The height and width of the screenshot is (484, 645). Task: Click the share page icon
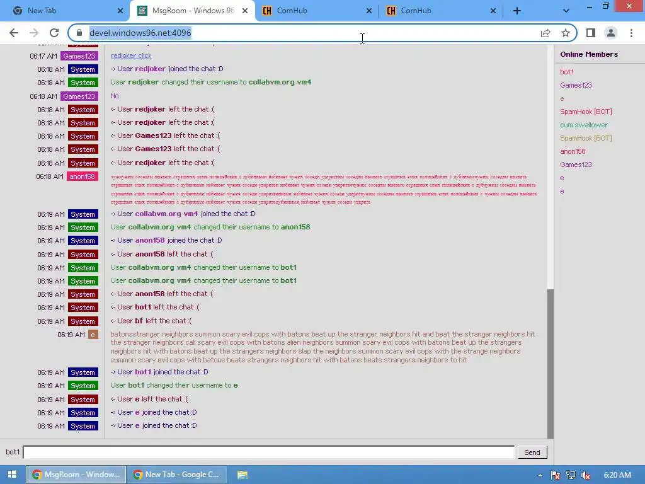545,33
